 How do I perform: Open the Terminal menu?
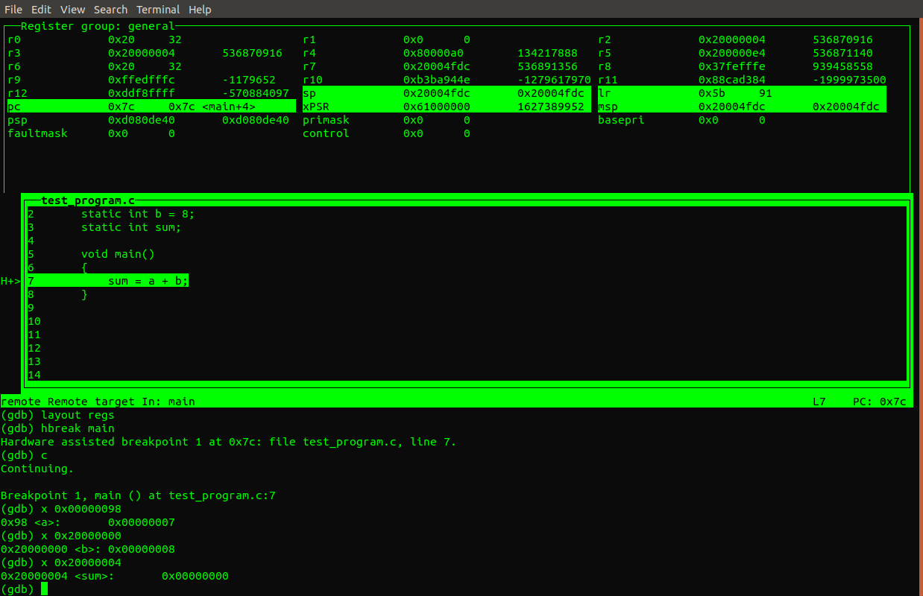[x=157, y=10]
